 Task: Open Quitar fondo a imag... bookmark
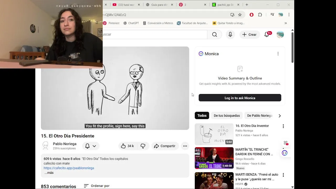click(x=228, y=23)
